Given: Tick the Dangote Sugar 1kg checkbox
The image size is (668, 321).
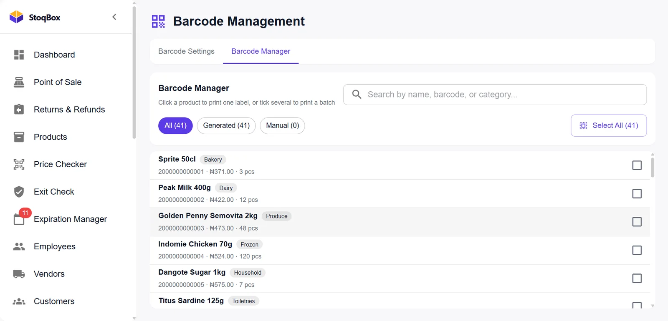Looking at the screenshot, I should coord(637,278).
